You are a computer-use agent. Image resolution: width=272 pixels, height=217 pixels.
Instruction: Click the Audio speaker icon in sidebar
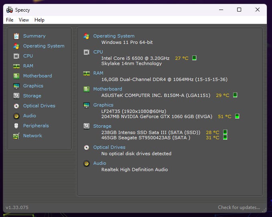pos(16,116)
